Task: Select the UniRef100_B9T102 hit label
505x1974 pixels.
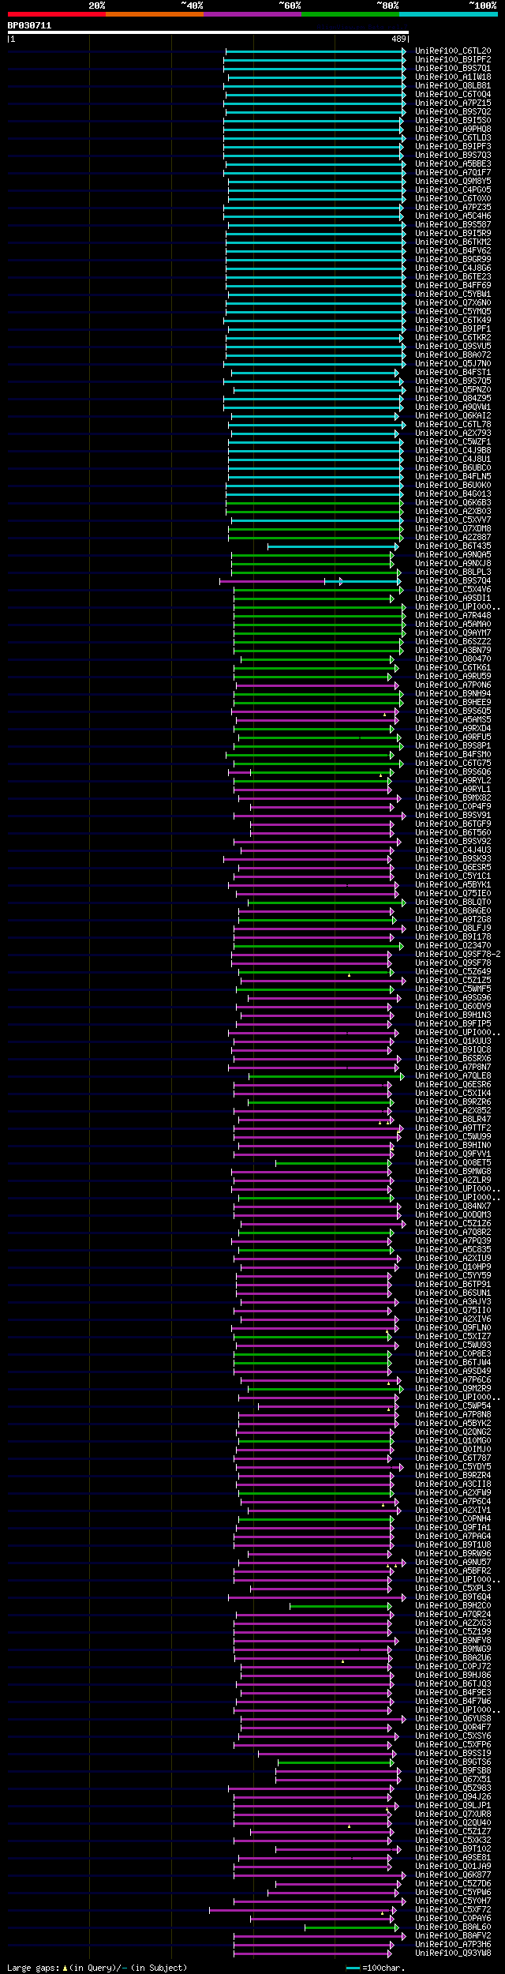Action: (x=453, y=1849)
